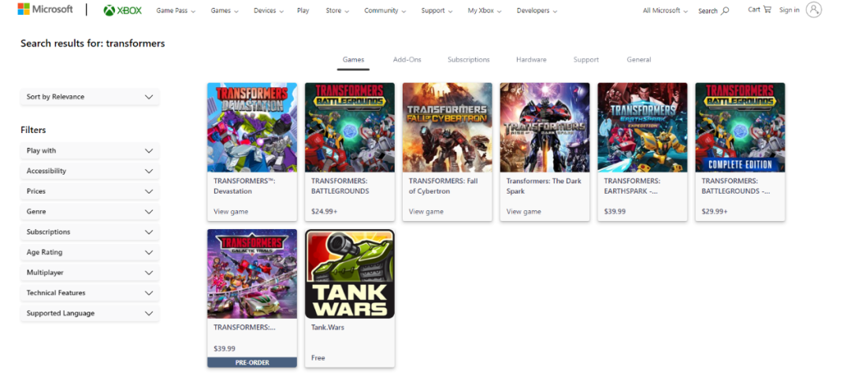The height and width of the screenshot is (377, 851).
Task: Open Battlegrounds Complete Edition cover art
Action: [x=740, y=128]
